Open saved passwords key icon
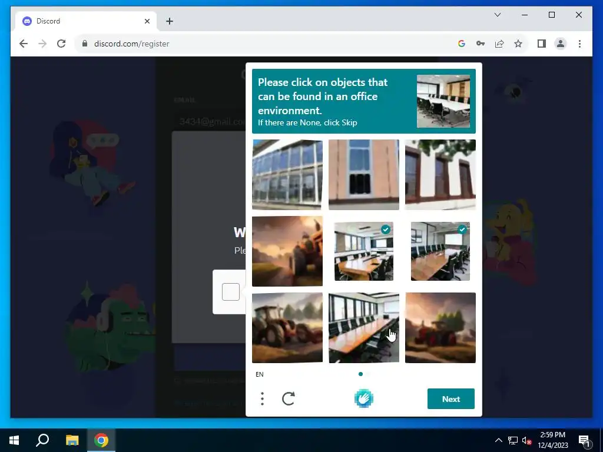 click(x=481, y=44)
